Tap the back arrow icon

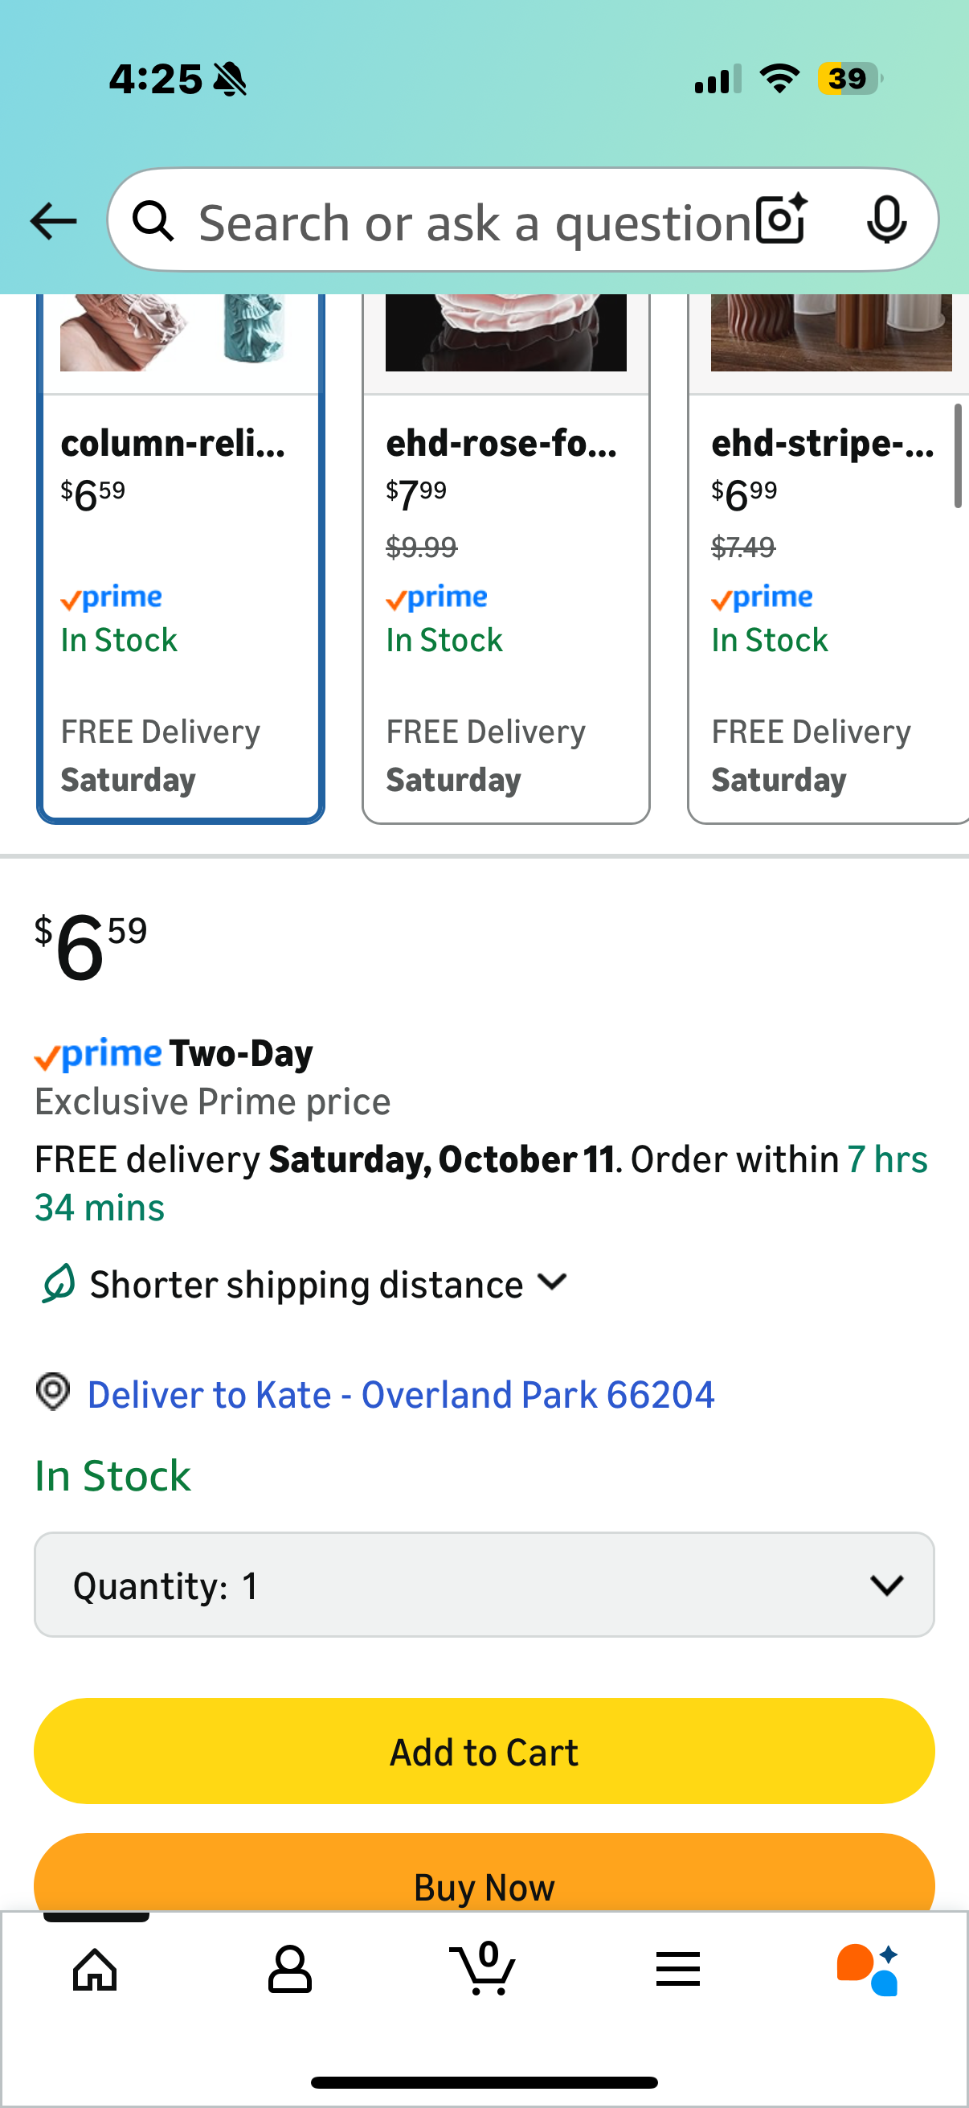tap(53, 221)
